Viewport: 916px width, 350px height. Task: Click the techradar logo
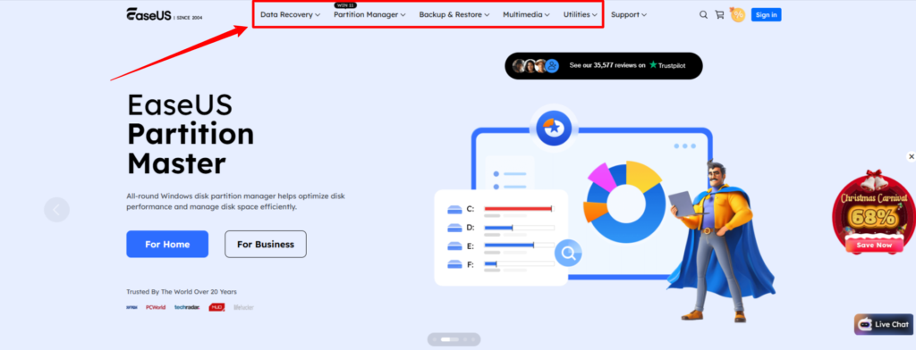coord(187,307)
